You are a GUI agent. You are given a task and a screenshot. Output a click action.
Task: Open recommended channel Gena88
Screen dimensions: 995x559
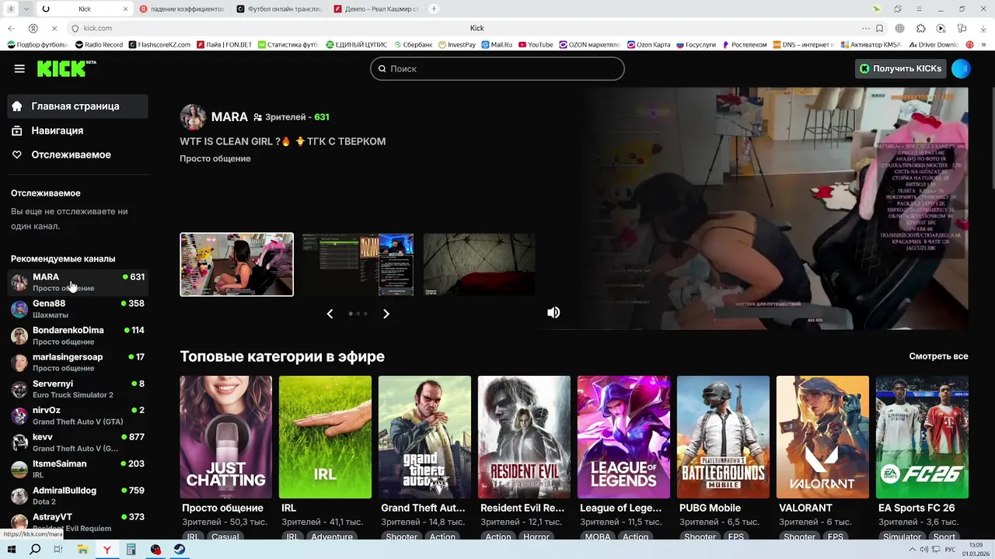[78, 309]
